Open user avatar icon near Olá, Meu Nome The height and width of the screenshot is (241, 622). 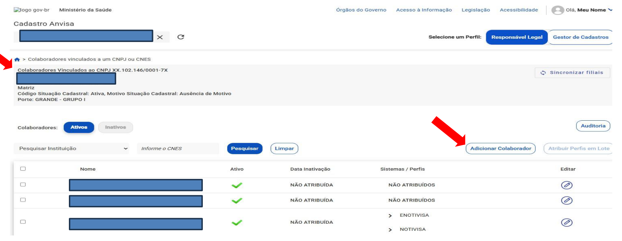(558, 10)
